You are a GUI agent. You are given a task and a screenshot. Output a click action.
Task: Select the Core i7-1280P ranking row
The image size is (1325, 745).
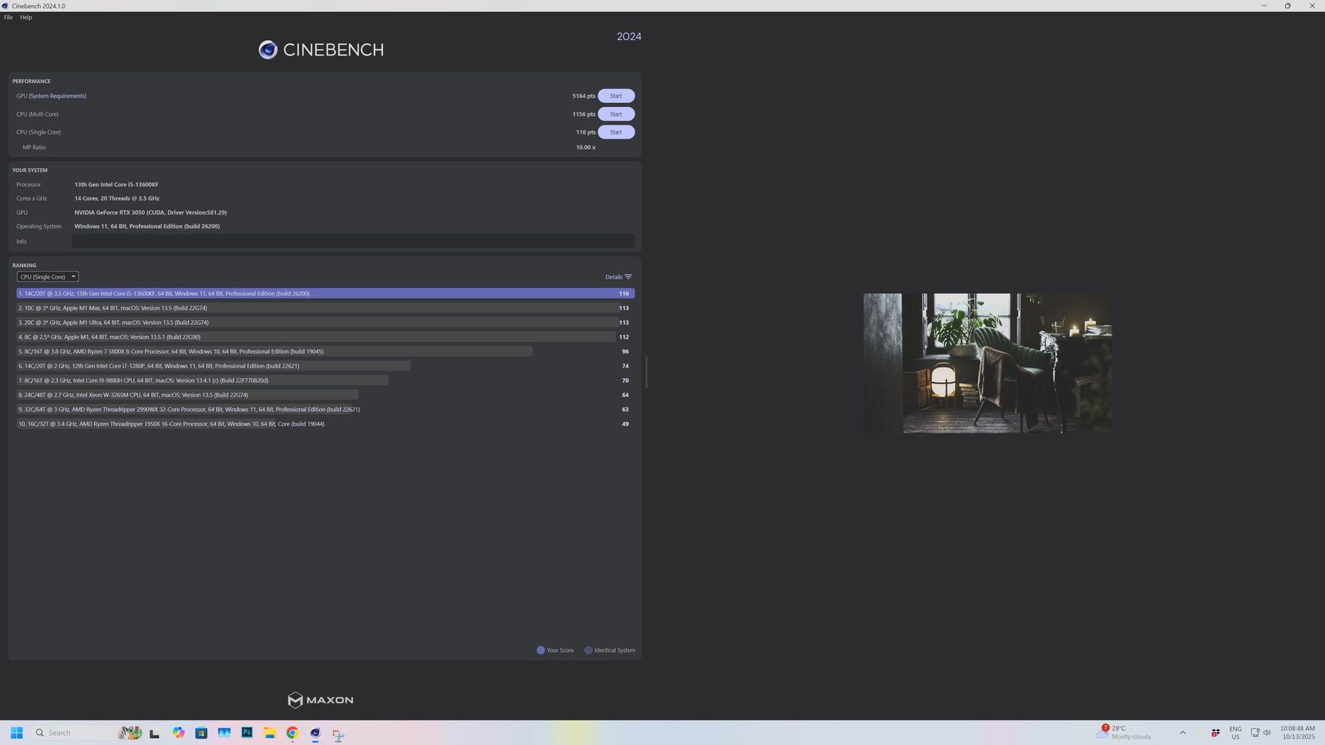point(325,366)
